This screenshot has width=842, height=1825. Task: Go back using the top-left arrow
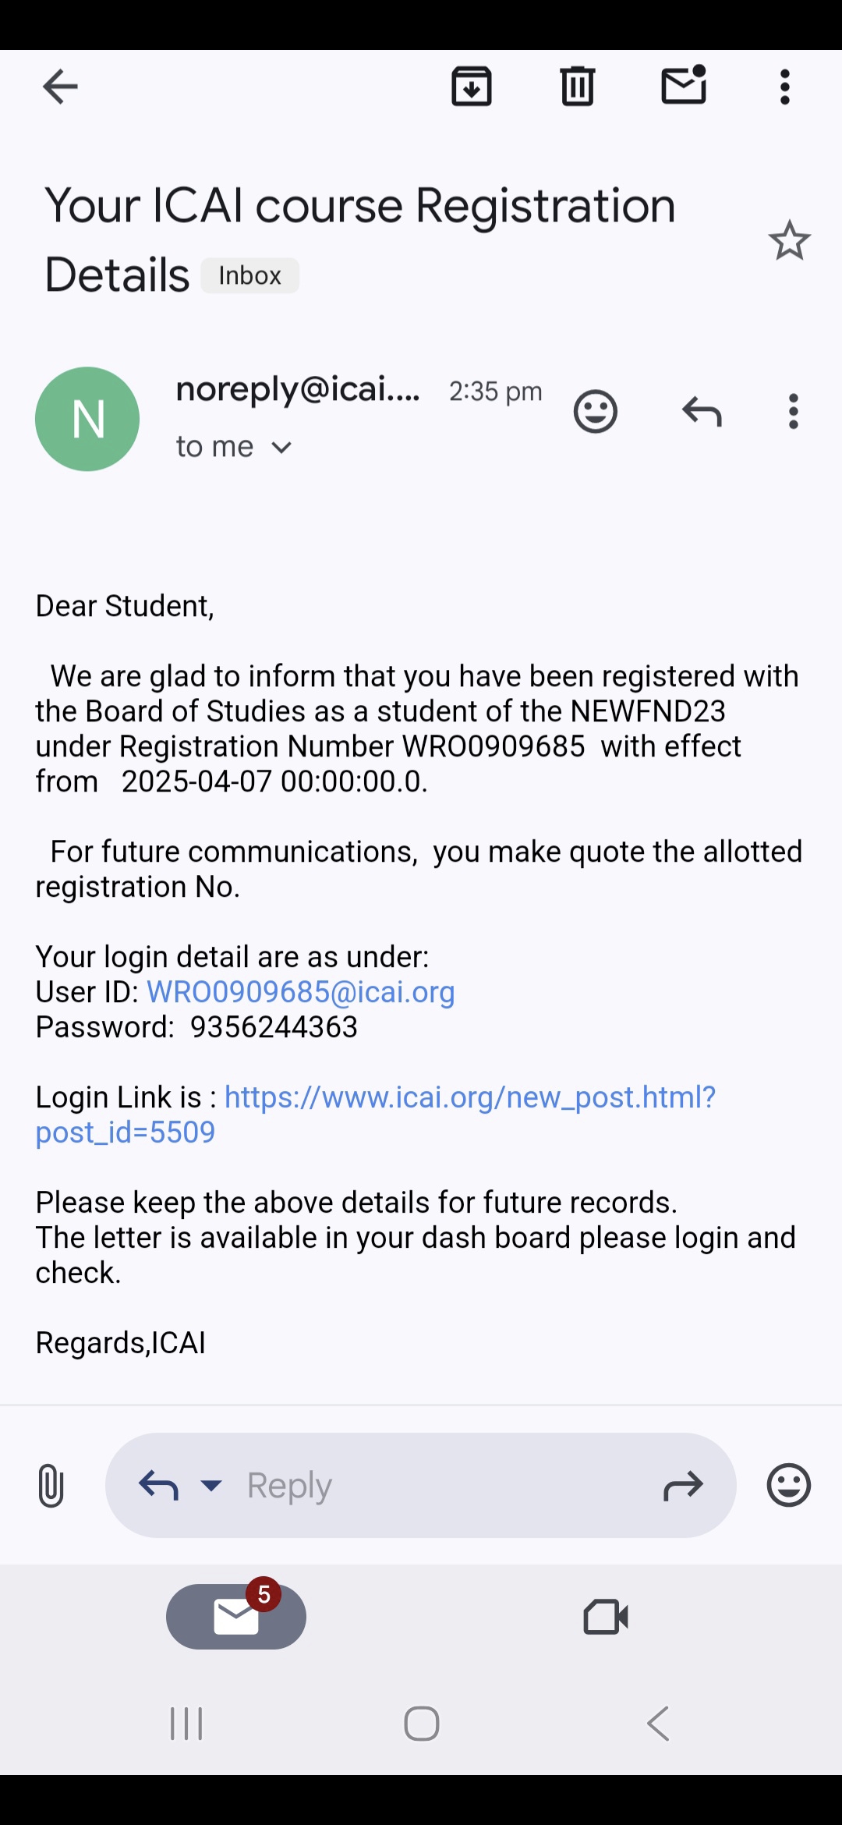click(x=60, y=87)
